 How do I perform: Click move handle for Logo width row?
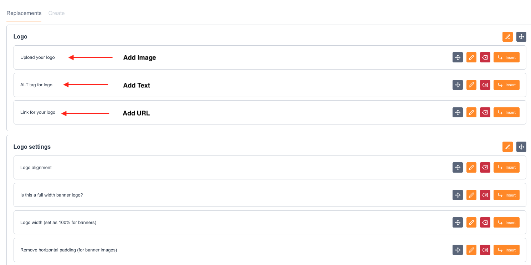458,223
